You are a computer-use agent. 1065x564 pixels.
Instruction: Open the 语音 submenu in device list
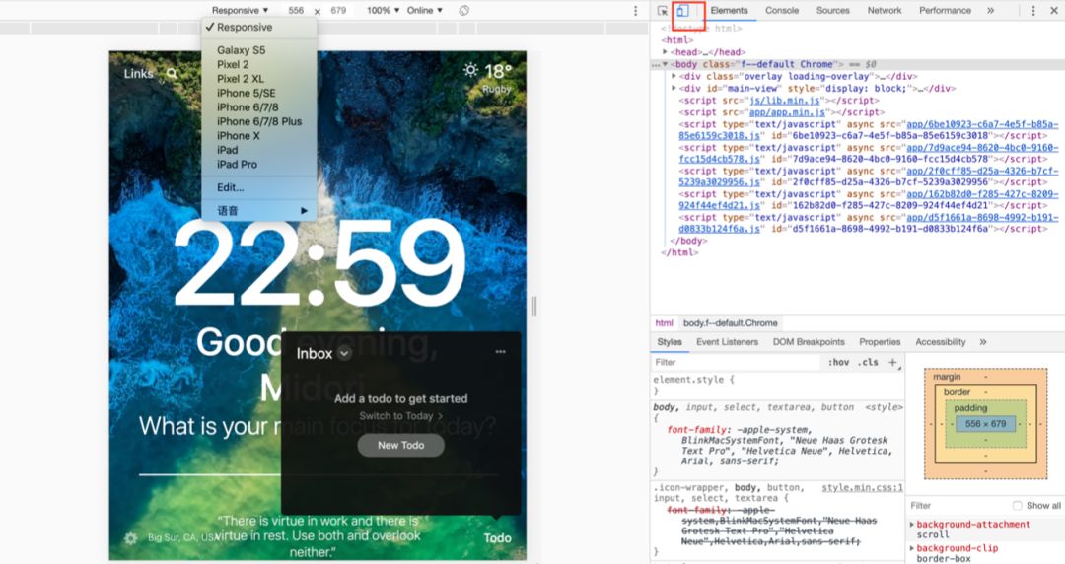pyautogui.click(x=259, y=211)
